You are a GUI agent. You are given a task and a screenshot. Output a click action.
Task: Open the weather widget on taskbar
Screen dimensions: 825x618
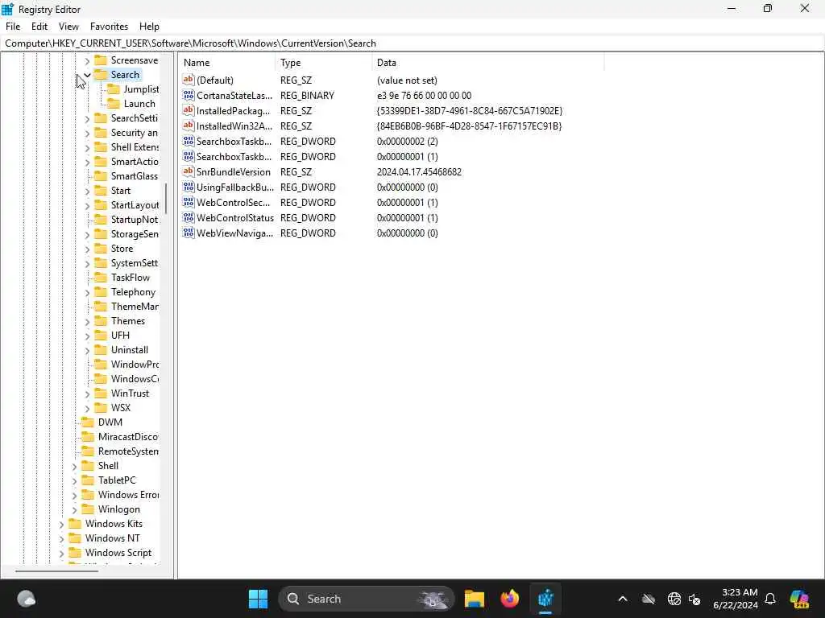point(26,599)
